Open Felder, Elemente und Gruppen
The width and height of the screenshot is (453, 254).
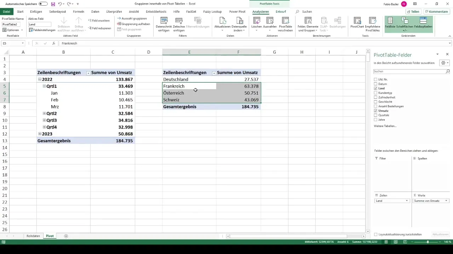coord(308,24)
